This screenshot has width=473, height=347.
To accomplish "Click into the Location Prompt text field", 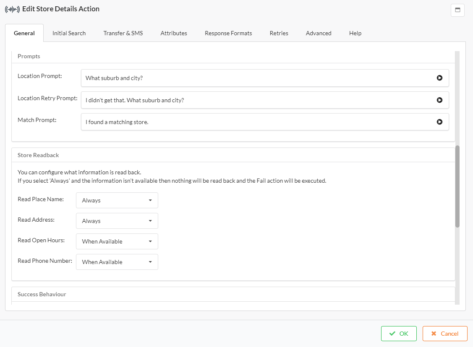I will [x=256, y=78].
